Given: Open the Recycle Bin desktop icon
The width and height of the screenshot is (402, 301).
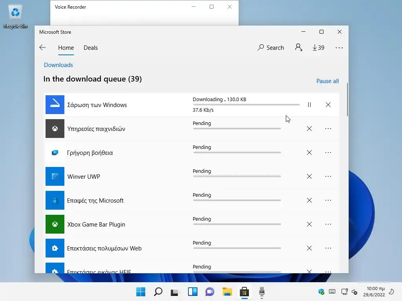Looking at the screenshot, I should [15, 16].
